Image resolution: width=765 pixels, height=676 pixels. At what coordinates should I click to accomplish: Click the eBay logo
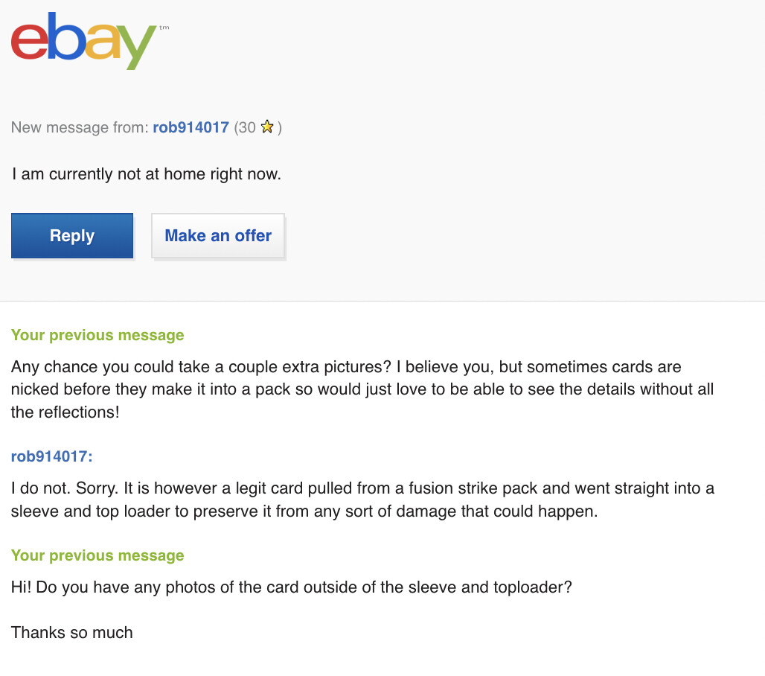pos(83,43)
